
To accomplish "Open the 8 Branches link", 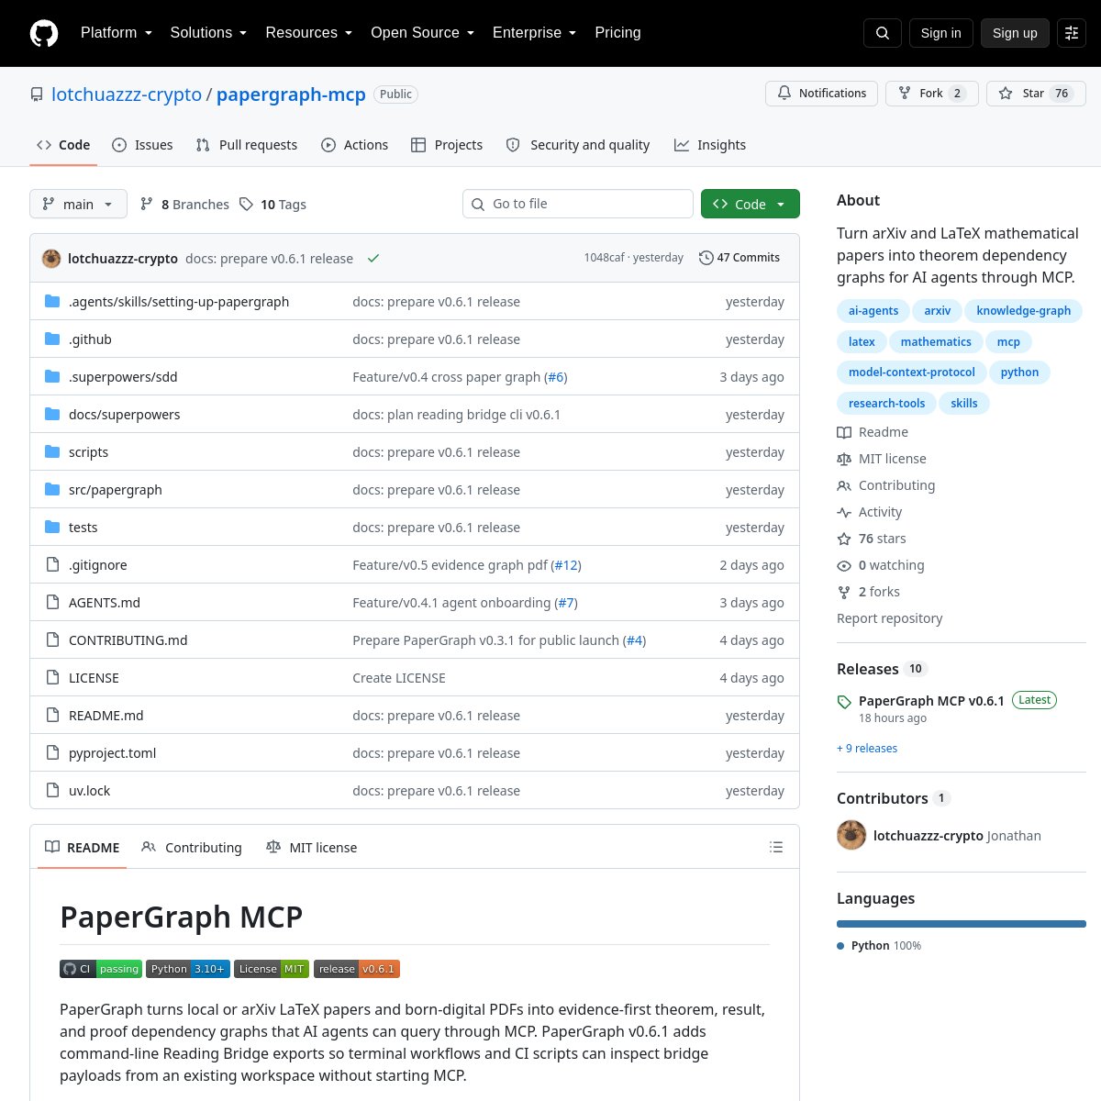I will [184, 204].
